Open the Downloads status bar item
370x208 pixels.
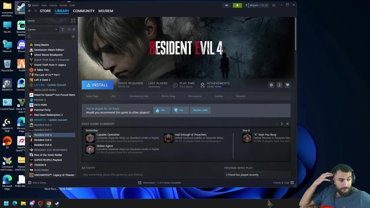coord(160,183)
